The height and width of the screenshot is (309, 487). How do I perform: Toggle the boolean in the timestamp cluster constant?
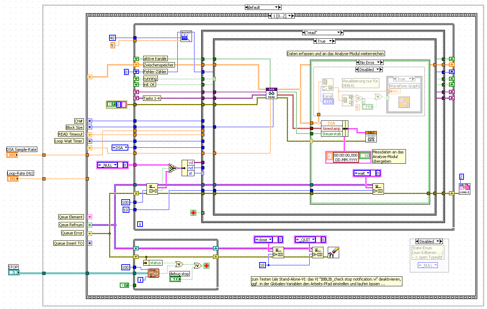(364, 155)
